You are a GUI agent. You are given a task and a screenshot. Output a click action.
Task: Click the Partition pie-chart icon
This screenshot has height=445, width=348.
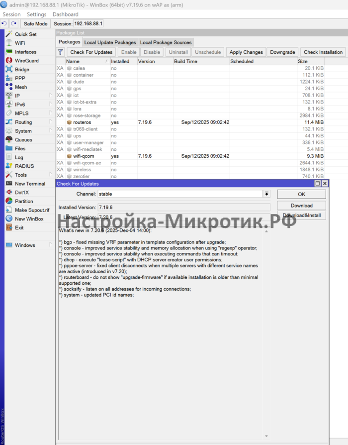[9, 201]
